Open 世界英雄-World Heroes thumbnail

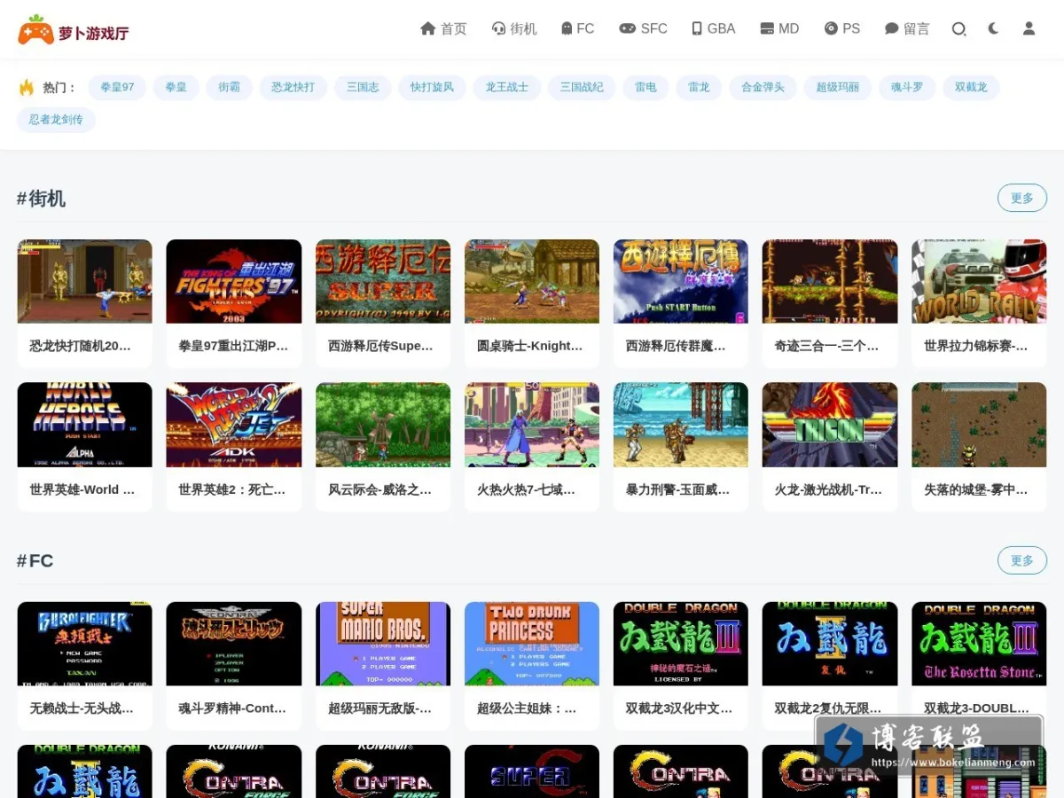coord(84,425)
